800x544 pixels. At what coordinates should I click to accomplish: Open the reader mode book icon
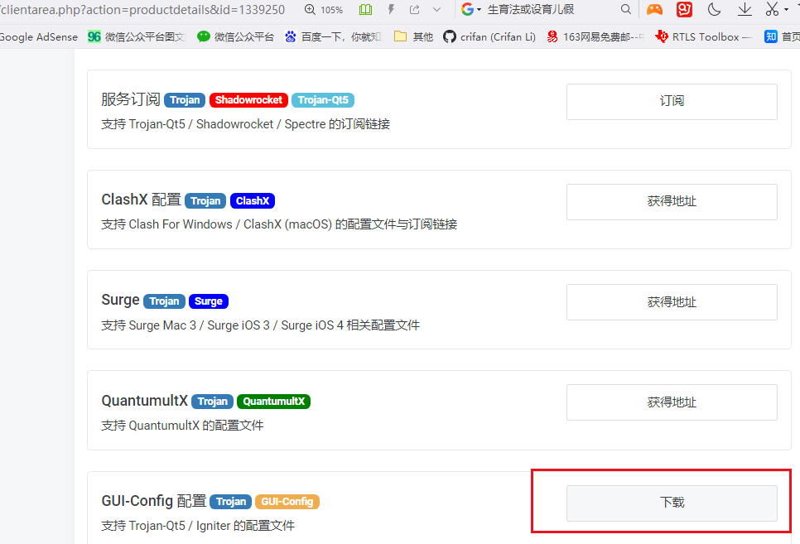pos(365,10)
